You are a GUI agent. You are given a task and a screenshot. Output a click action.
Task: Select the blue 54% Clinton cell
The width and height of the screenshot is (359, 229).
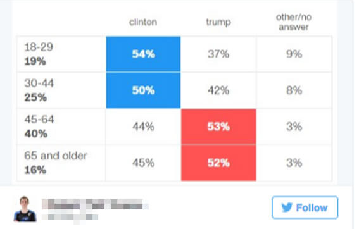[143, 54]
